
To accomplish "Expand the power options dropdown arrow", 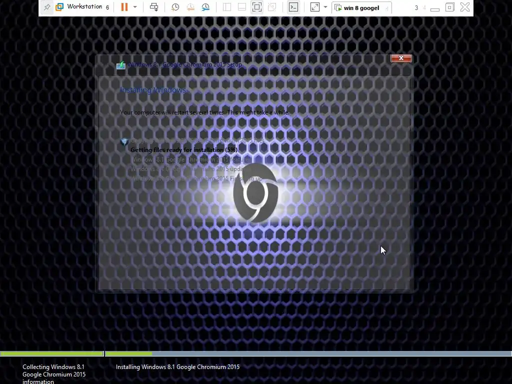I will pos(135,7).
